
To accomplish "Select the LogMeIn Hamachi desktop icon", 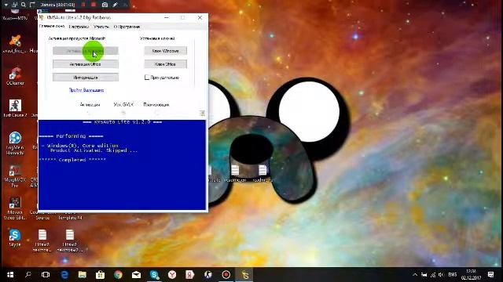I will (15, 143).
